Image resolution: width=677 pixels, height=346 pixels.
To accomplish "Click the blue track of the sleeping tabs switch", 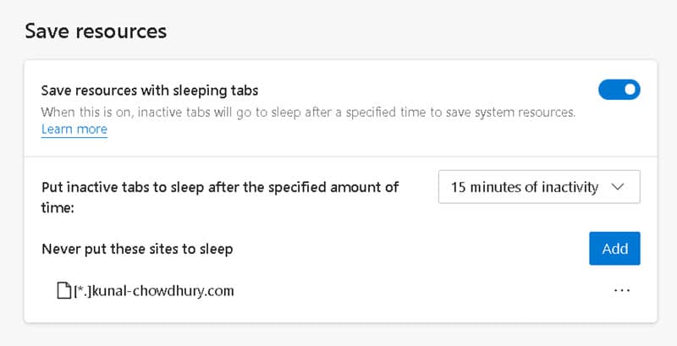I will [609, 90].
